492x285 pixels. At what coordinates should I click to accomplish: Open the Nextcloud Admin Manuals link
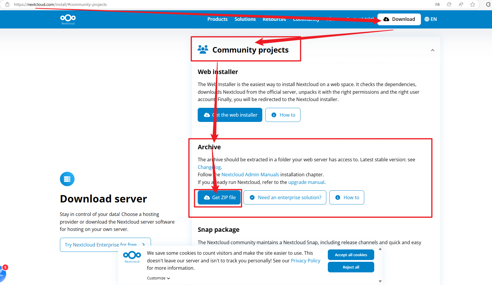click(x=250, y=175)
